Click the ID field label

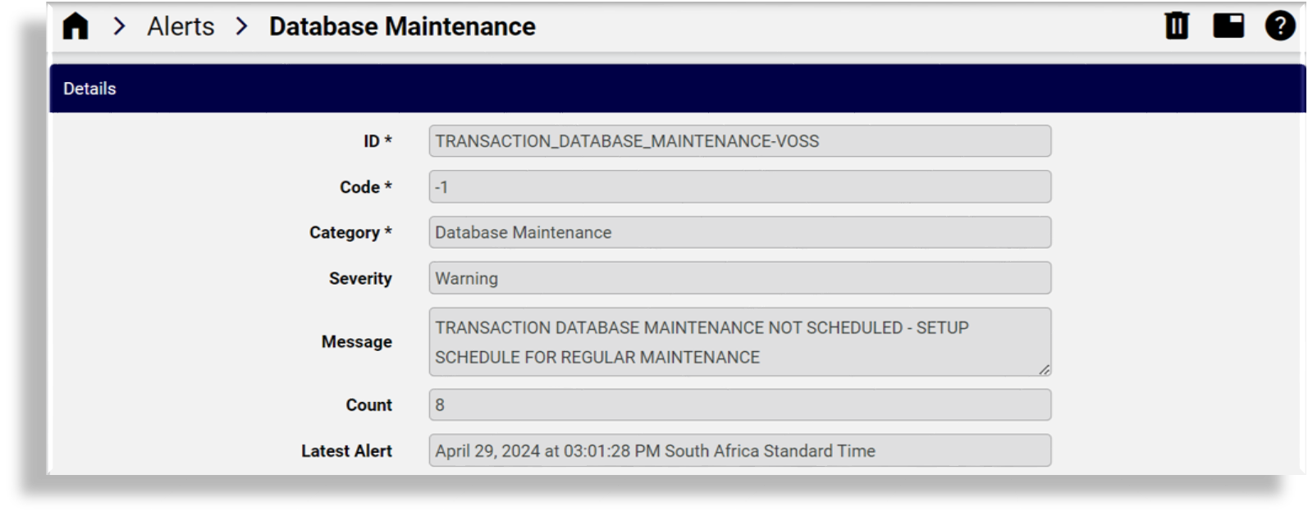point(379,140)
